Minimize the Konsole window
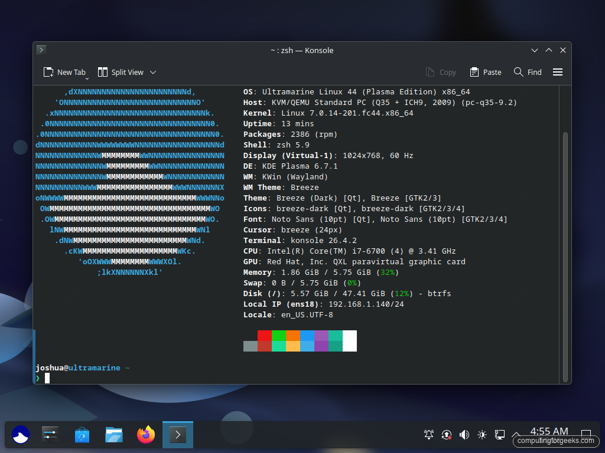Image resolution: width=605 pixels, height=453 pixels. pyautogui.click(x=534, y=51)
